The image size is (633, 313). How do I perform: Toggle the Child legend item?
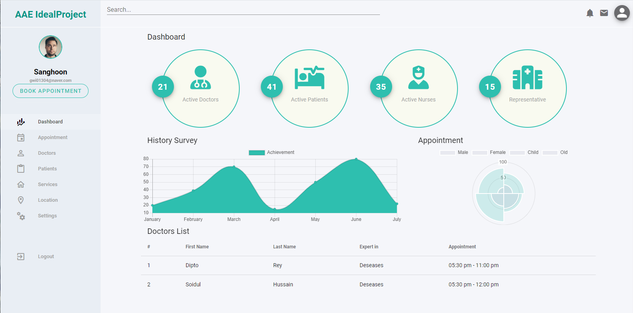(524, 153)
